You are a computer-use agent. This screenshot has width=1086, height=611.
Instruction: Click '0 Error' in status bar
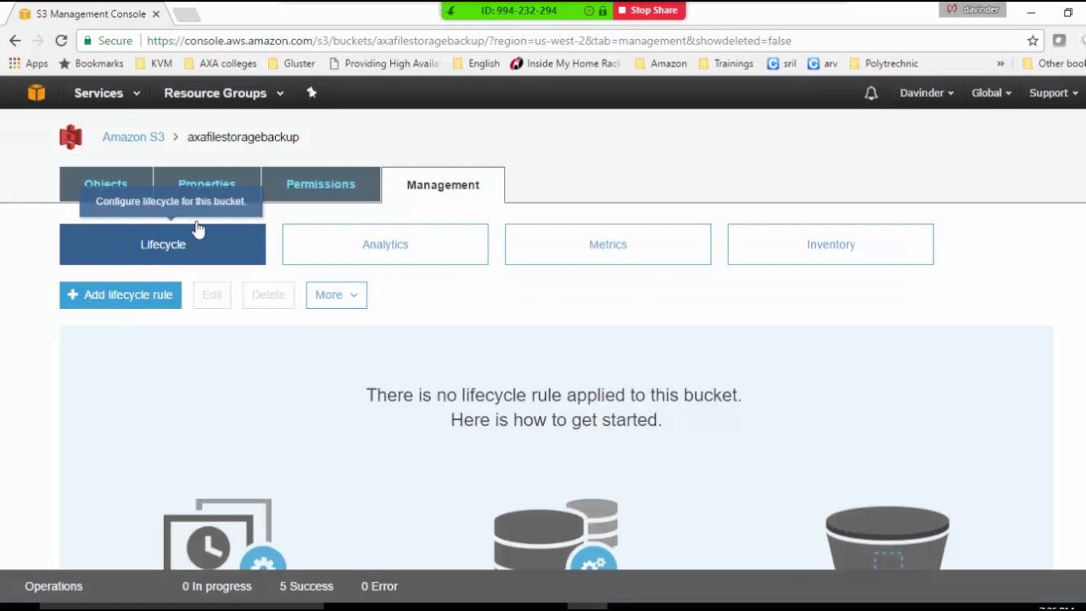click(x=379, y=586)
